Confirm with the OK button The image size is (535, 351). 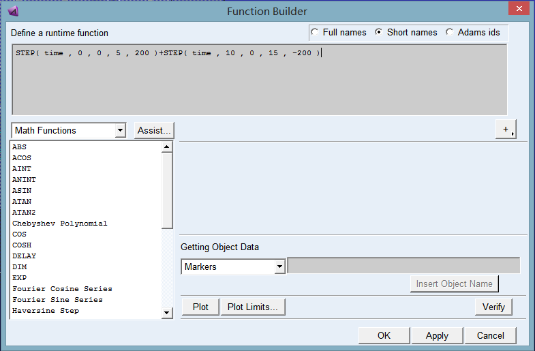click(384, 335)
